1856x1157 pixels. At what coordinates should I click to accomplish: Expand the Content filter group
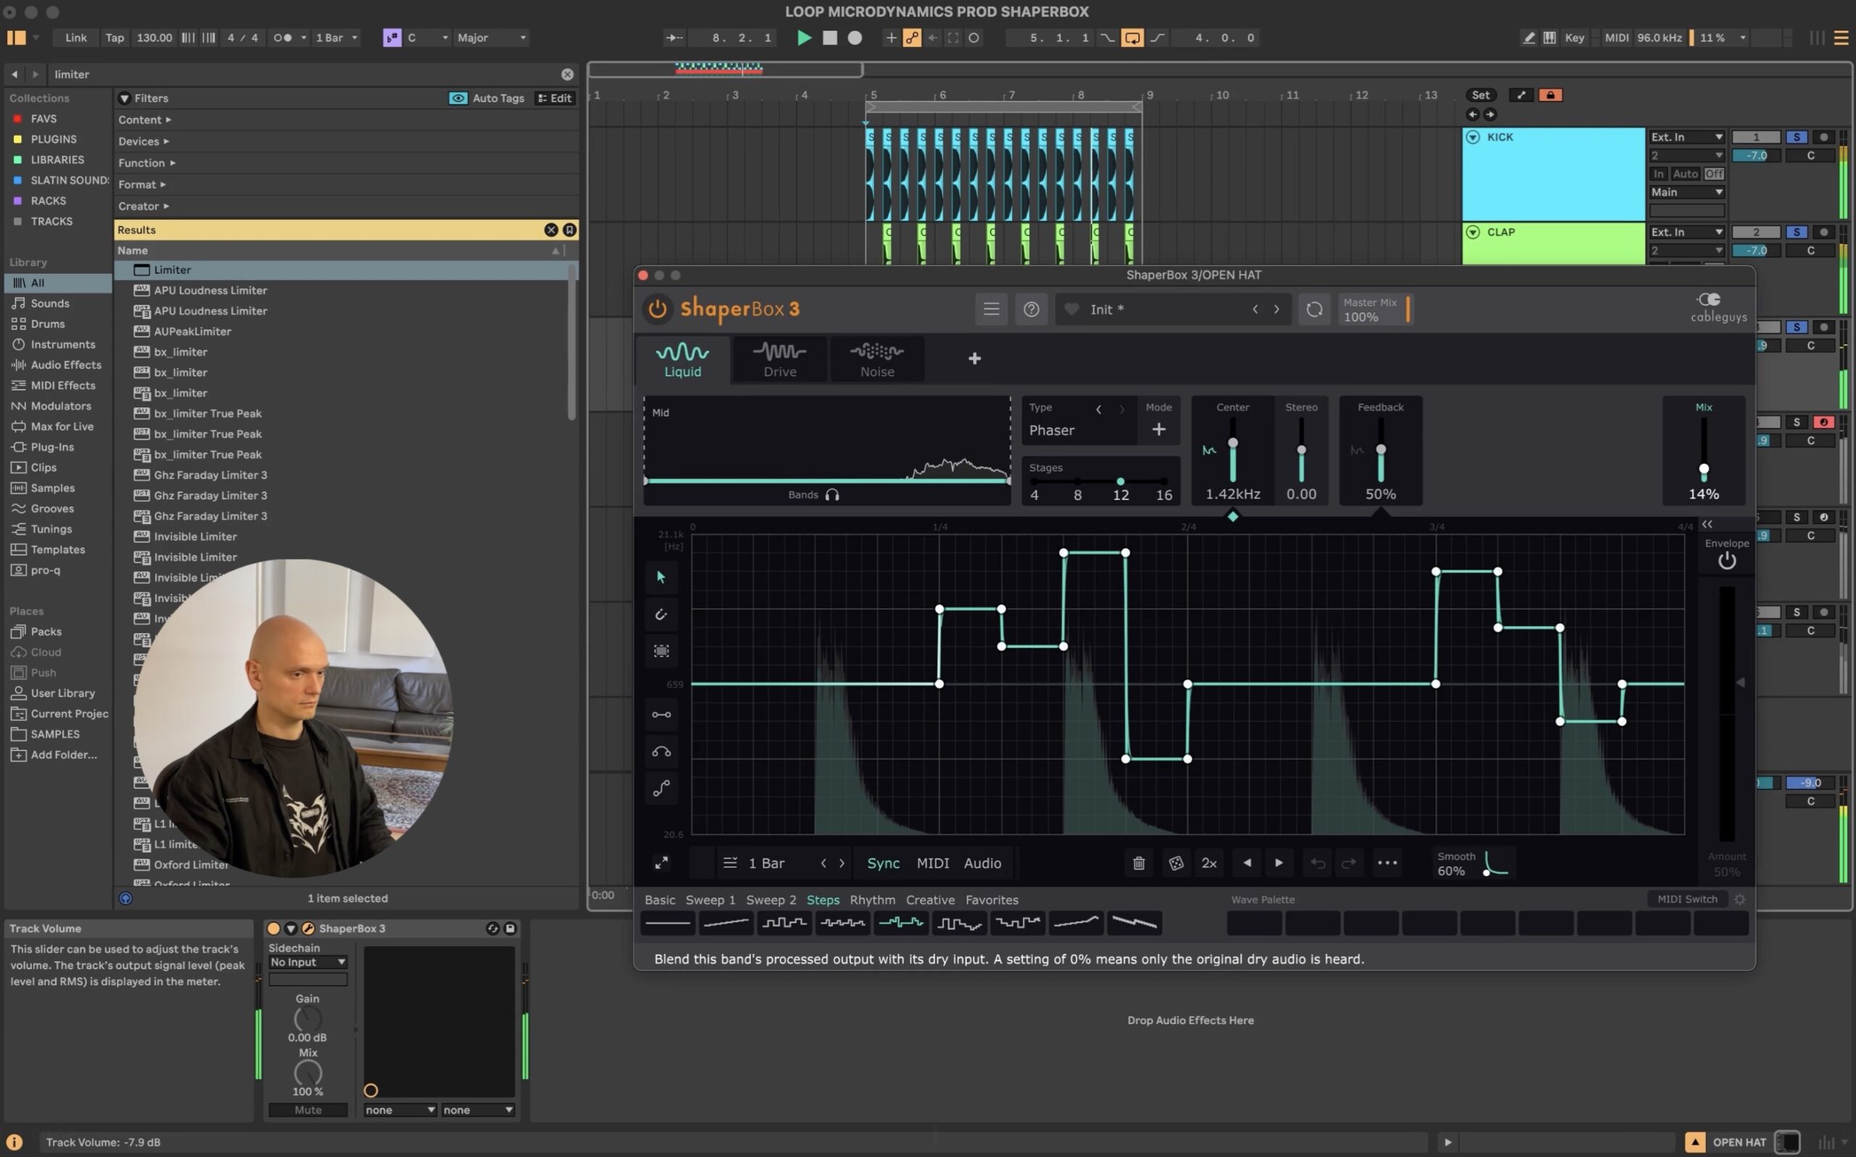(x=144, y=120)
